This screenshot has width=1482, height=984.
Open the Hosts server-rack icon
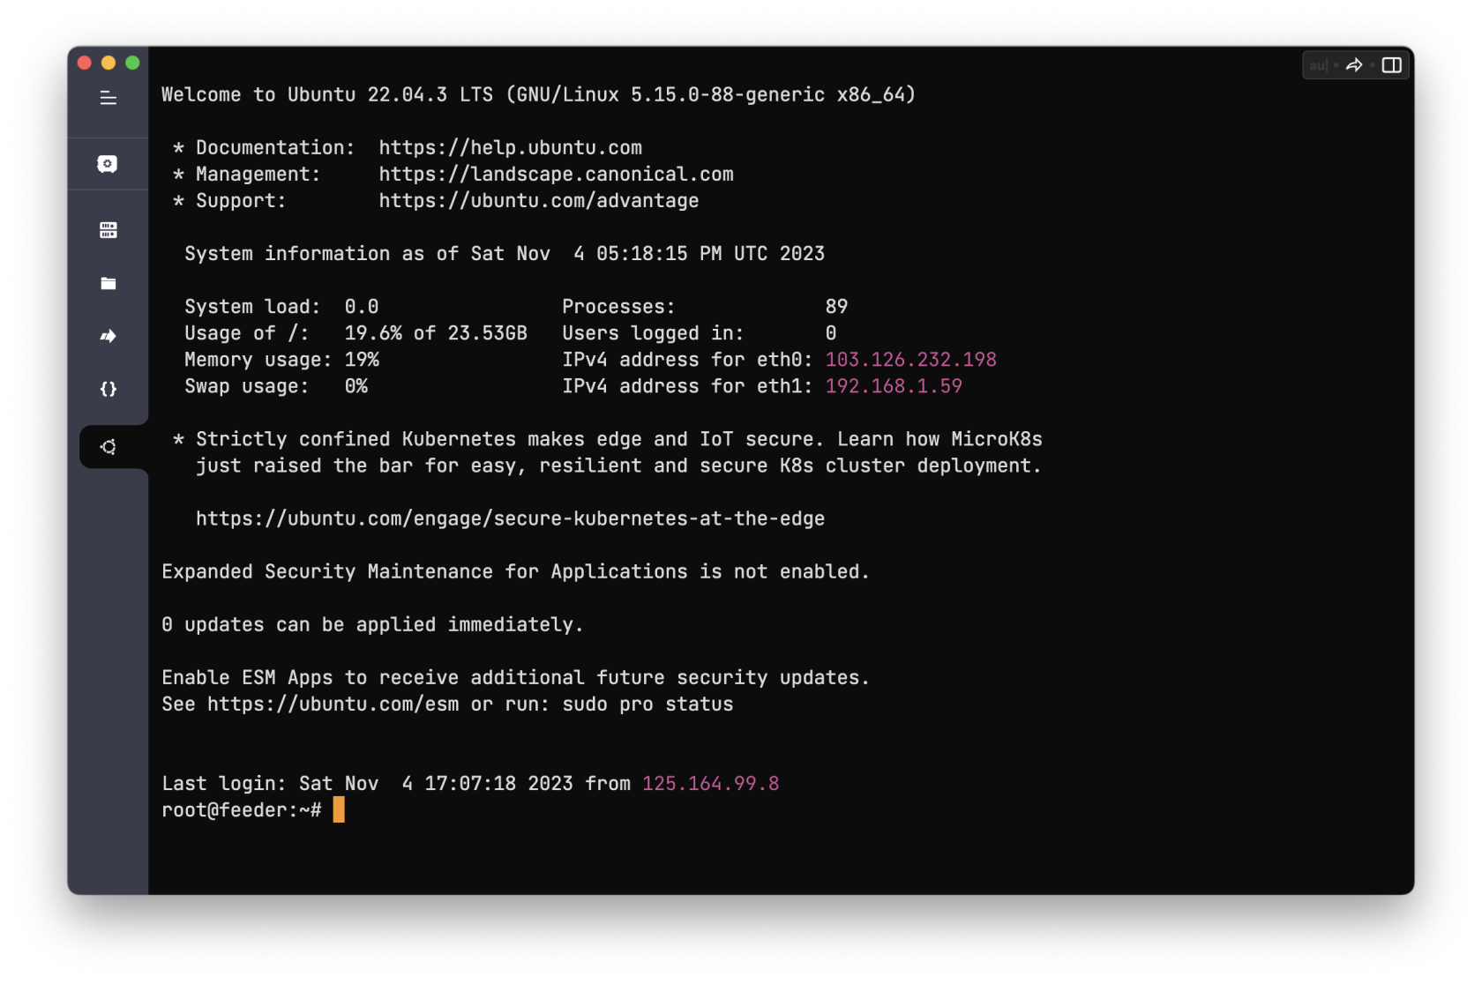(108, 230)
